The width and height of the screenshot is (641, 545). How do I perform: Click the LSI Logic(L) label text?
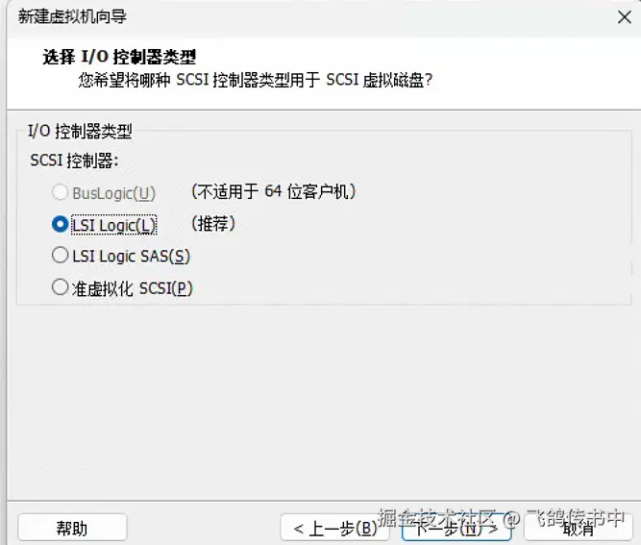114,225
